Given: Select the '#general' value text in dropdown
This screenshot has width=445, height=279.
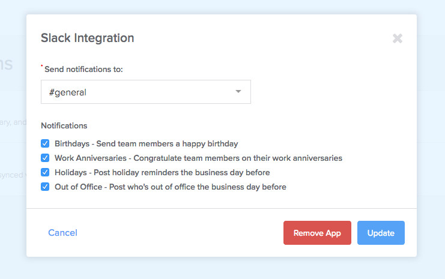Looking at the screenshot, I should pyautogui.click(x=67, y=92).
